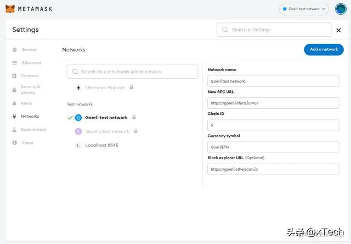Click the MetaMask fox logo

[10, 9]
